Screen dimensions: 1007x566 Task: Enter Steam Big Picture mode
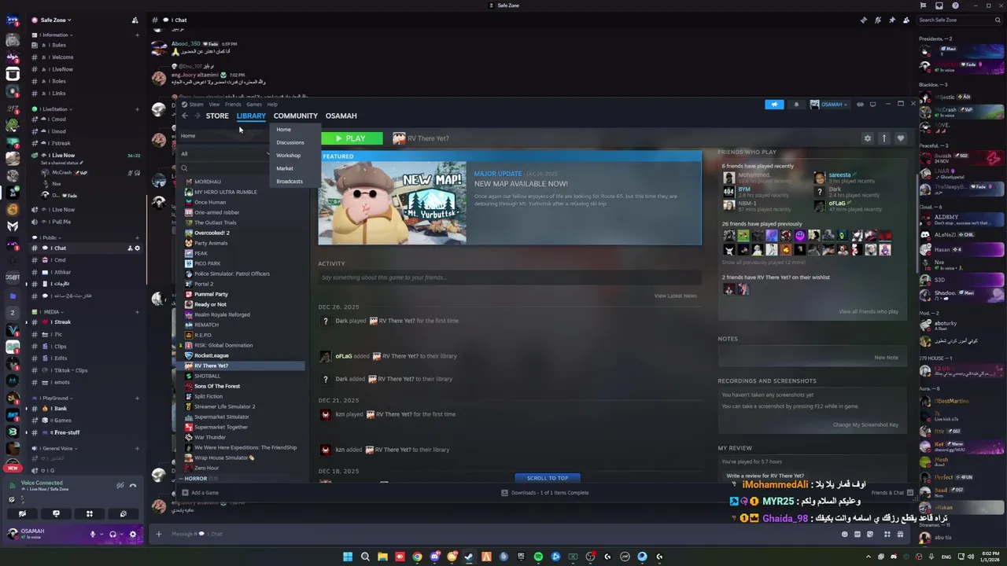[x=873, y=104]
